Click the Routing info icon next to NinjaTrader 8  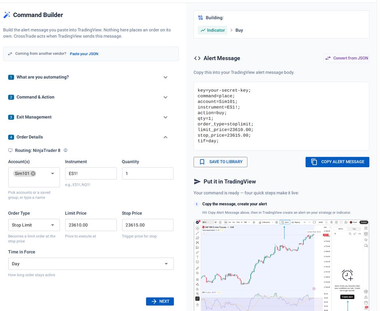65,150
